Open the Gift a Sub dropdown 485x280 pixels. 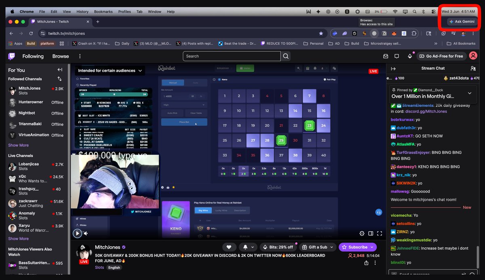click(318, 247)
